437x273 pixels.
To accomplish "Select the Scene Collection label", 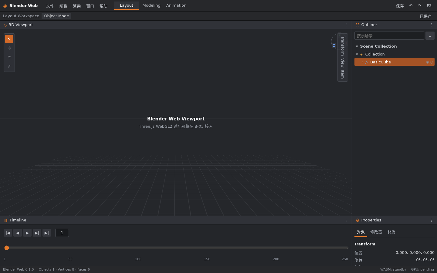I will click(378, 46).
